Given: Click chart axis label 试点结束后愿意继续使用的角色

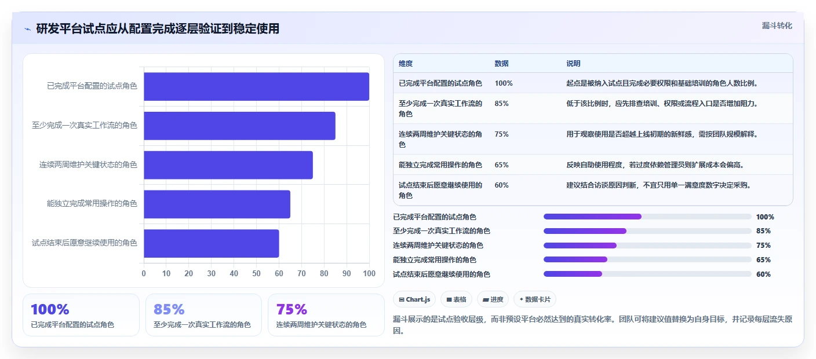Looking at the screenshot, I should coord(85,243).
